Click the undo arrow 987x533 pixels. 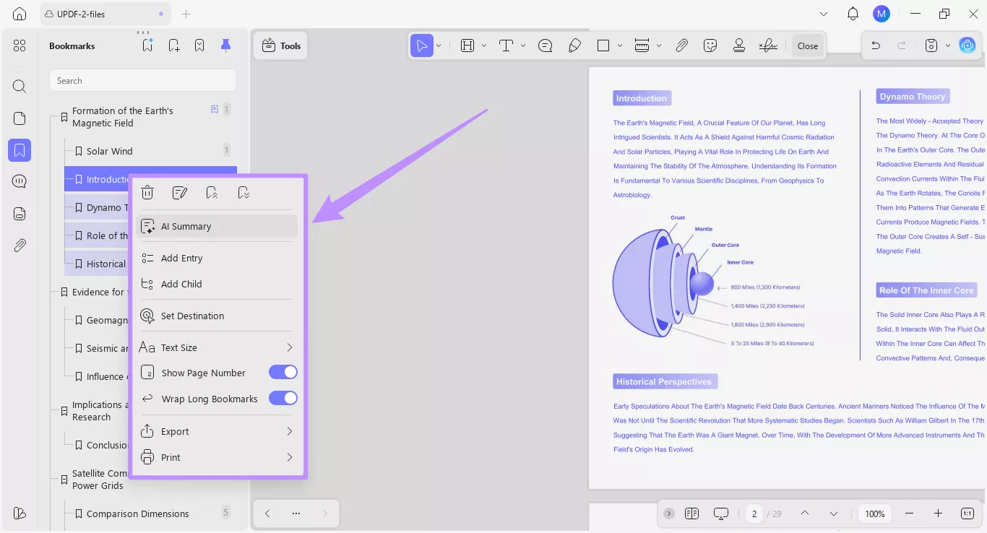pos(876,45)
